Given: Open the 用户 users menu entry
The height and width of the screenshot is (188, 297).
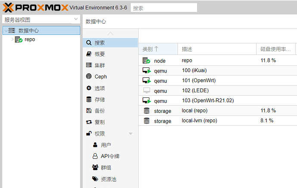Looking at the screenshot, I should [106, 145].
